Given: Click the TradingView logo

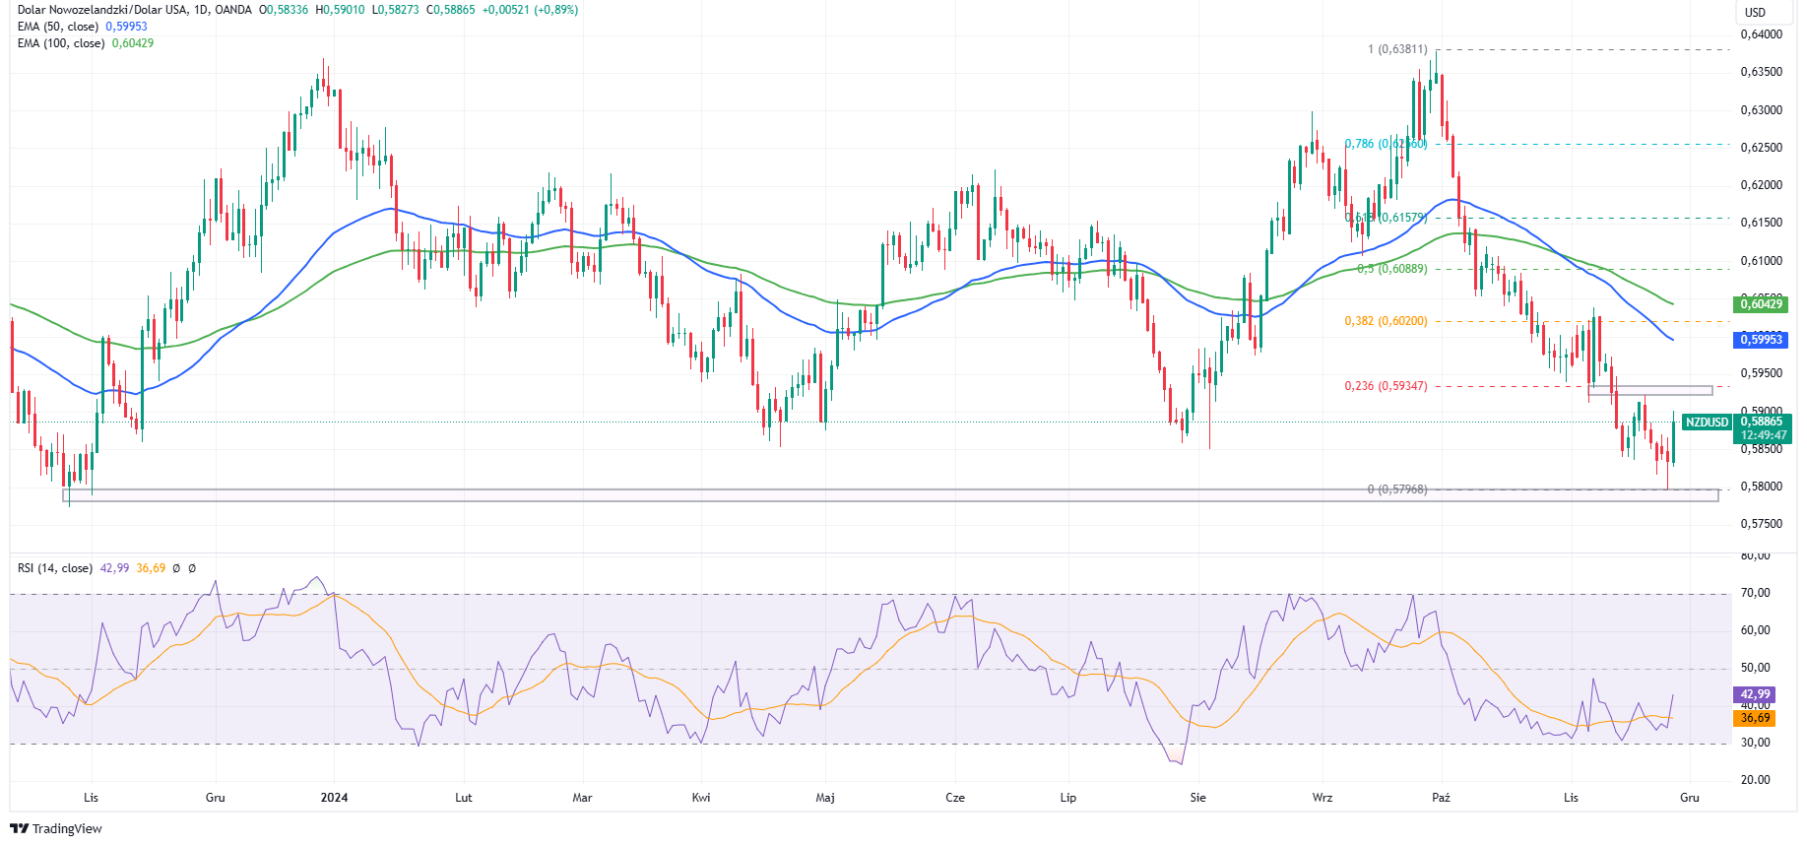Looking at the screenshot, I should pos(56,828).
